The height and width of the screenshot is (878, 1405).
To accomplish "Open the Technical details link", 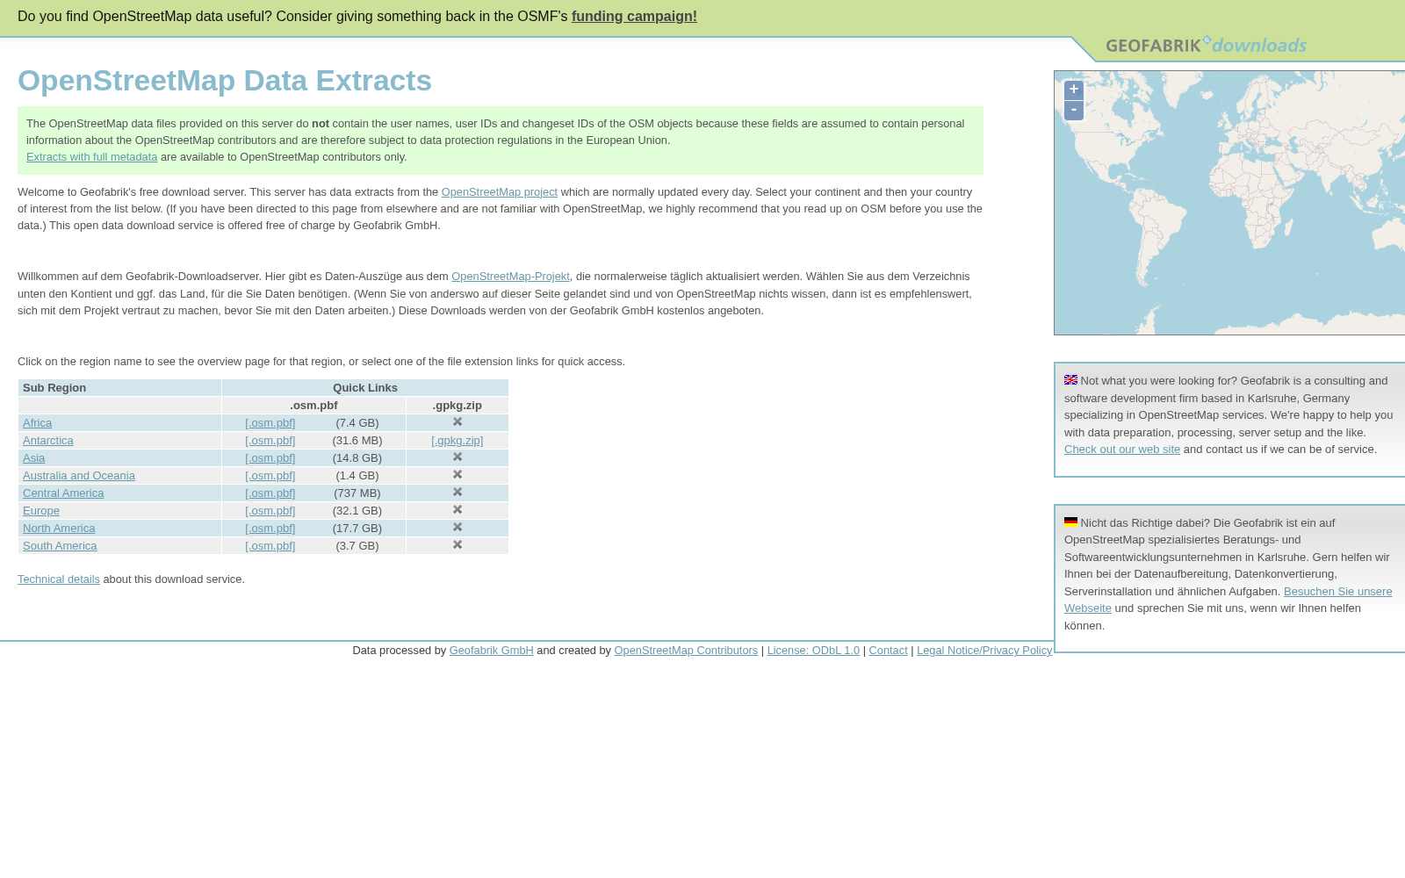I will 59,579.
